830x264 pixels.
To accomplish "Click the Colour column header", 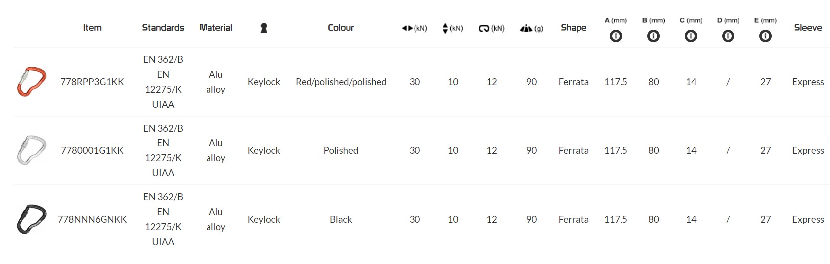I will 341,28.
